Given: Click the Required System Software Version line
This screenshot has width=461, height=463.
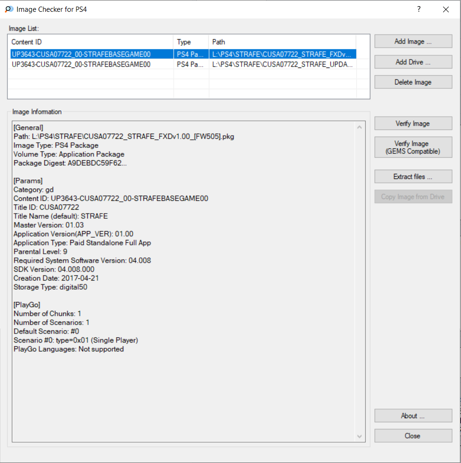Looking at the screenshot, I should (x=82, y=260).
